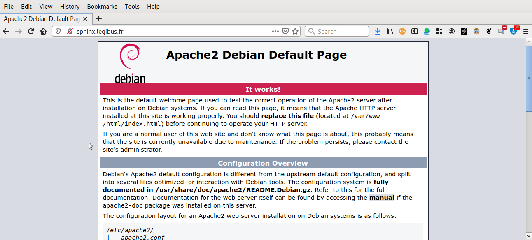
Task: Open the Bookmarks menu
Action: (102, 7)
